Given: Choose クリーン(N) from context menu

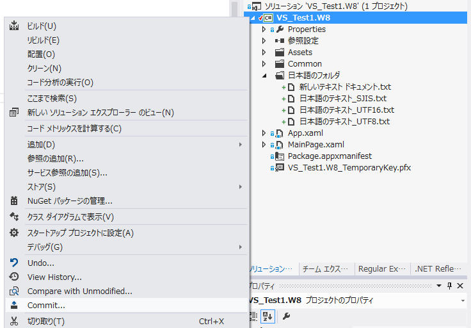Looking at the screenshot, I should coord(126,69).
